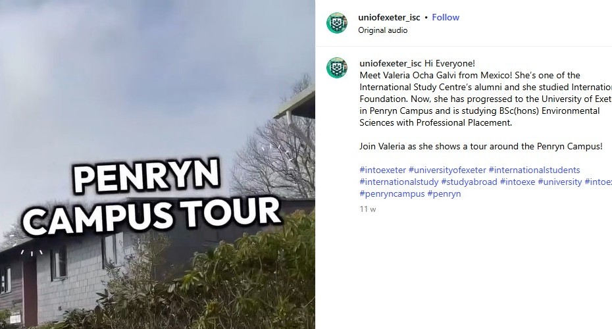
Task: Open the #university hashtag
Action: click(560, 182)
